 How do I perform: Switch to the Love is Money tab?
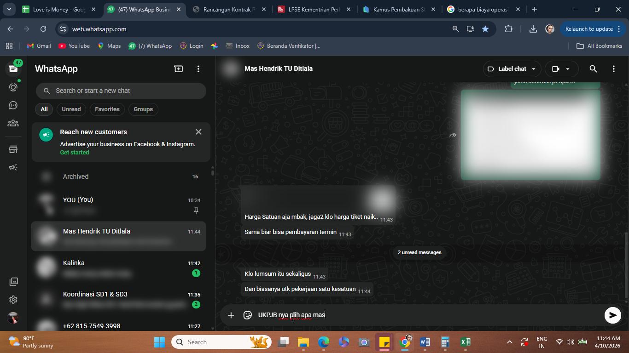(60, 9)
